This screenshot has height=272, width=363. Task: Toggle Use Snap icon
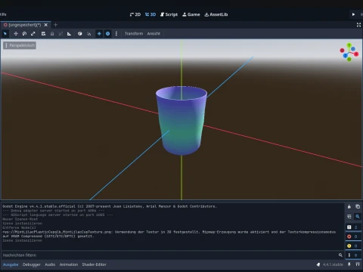(x=88, y=33)
